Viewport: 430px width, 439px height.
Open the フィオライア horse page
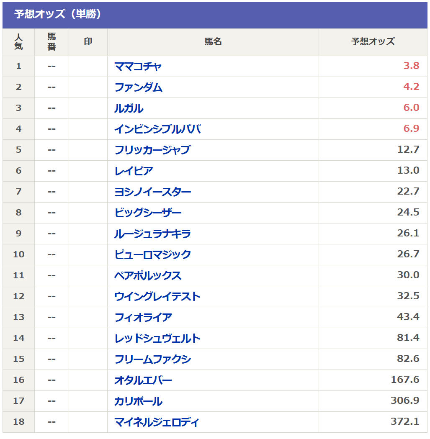coord(143,318)
